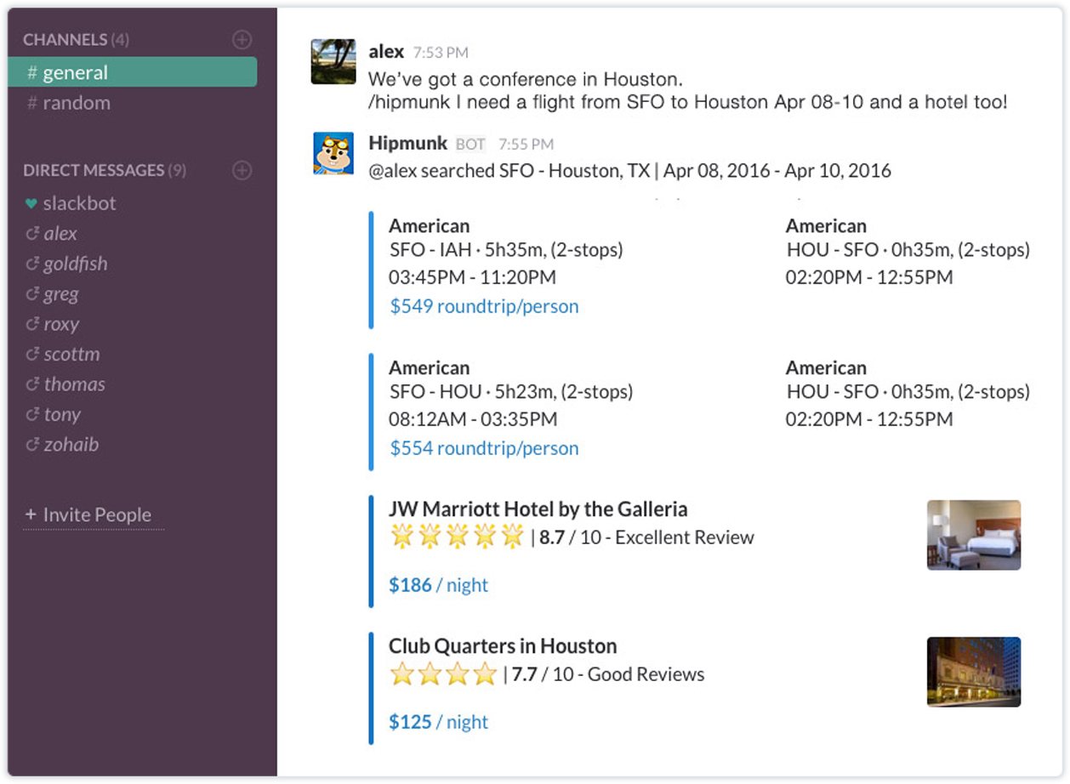Image resolution: width=1070 pixels, height=784 pixels.
Task: Open the DIRECT MESSAGES (9) header
Action: 105,170
